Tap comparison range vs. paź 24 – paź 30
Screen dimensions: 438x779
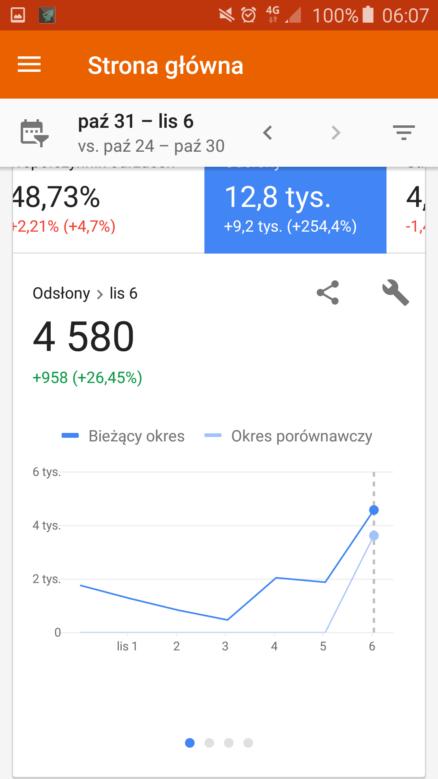[x=151, y=146]
